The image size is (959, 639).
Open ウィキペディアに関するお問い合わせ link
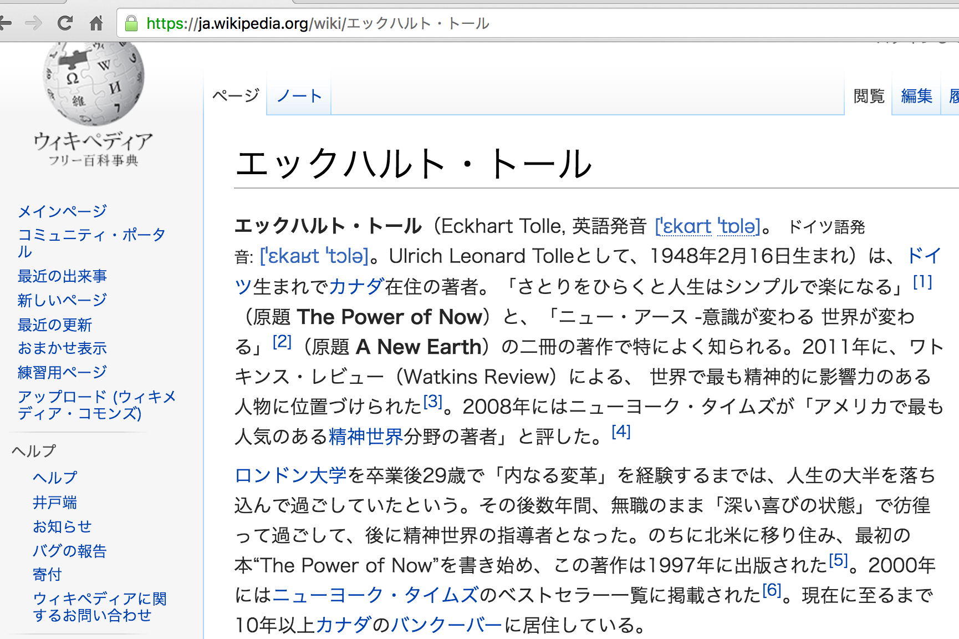[100, 607]
